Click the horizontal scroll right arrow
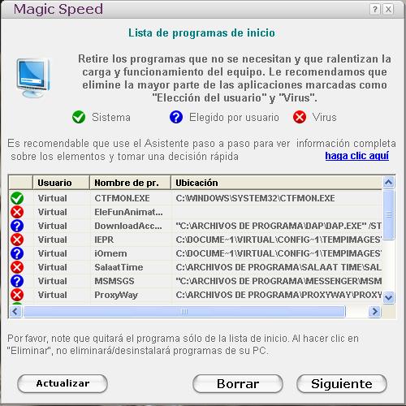 [x=375, y=312]
